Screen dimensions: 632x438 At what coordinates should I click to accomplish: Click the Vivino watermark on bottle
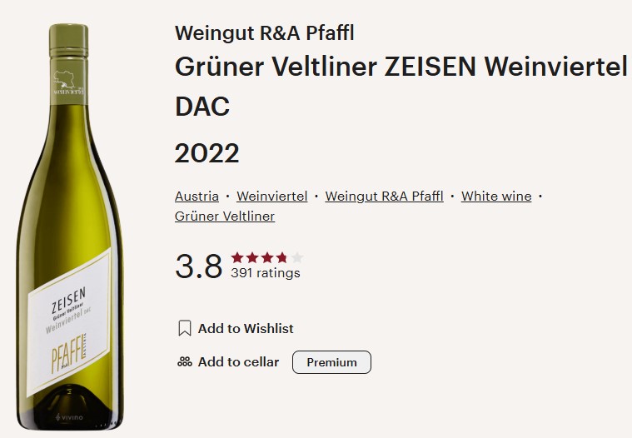(x=69, y=417)
